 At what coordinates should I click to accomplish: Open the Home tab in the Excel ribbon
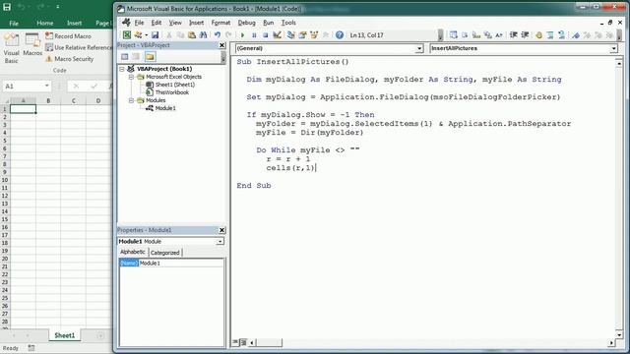[x=45, y=24]
